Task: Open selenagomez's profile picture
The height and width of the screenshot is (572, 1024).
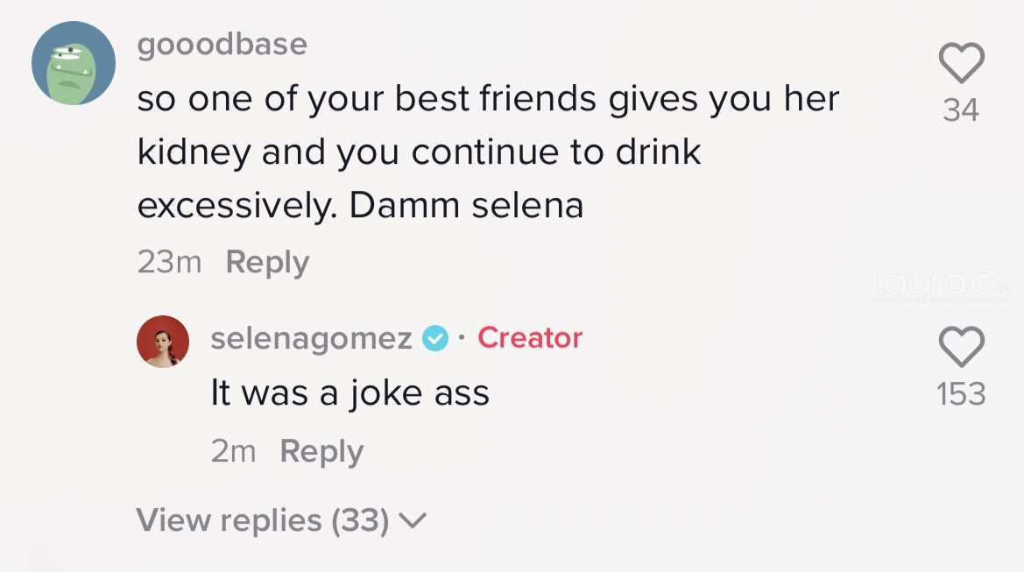Action: click(x=163, y=342)
